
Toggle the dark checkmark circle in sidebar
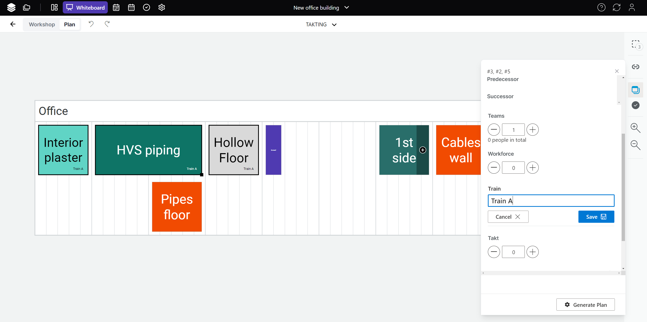click(x=635, y=105)
